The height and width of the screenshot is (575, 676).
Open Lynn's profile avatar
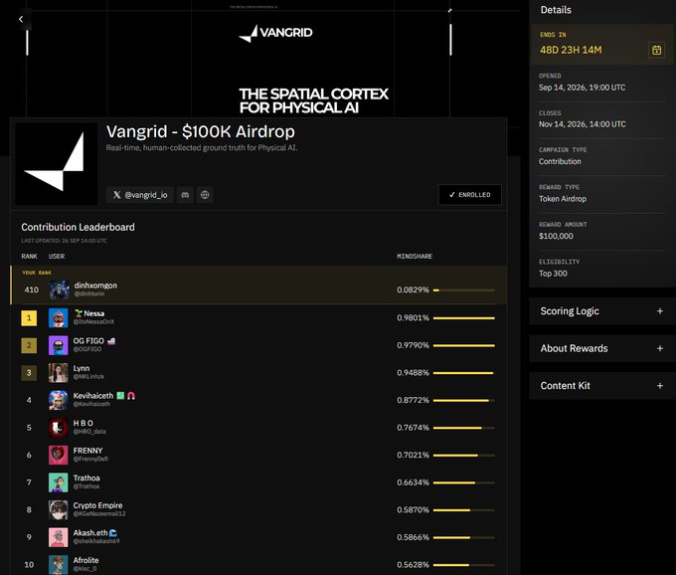59,373
